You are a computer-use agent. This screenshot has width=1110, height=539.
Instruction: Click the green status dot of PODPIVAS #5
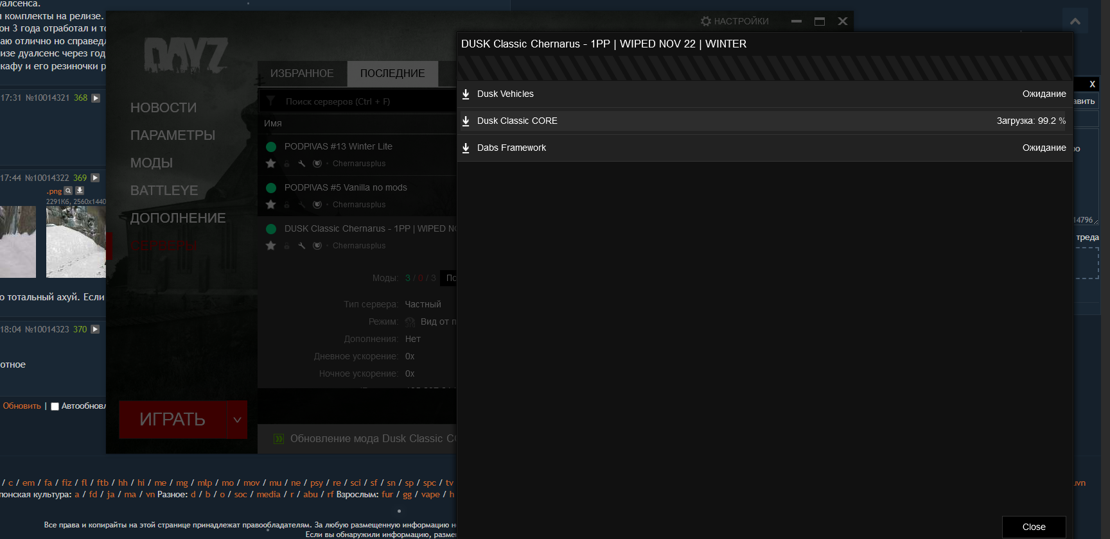click(271, 188)
